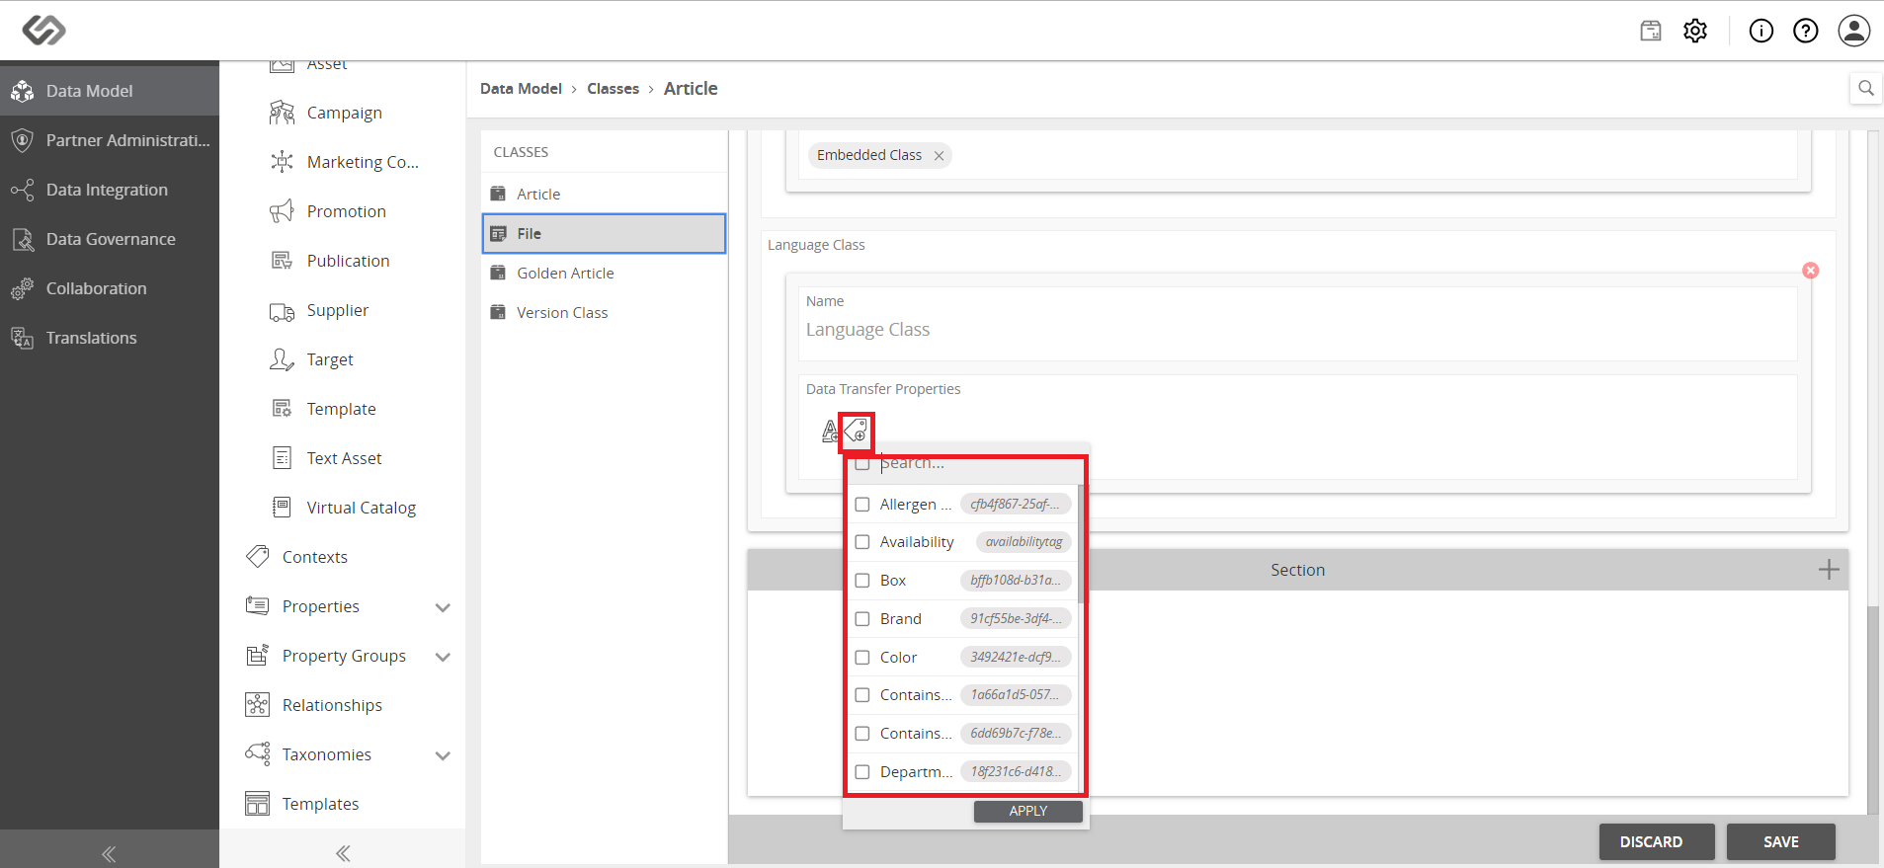Click Classes breadcrumb link
1884x868 pixels.
pyautogui.click(x=613, y=89)
